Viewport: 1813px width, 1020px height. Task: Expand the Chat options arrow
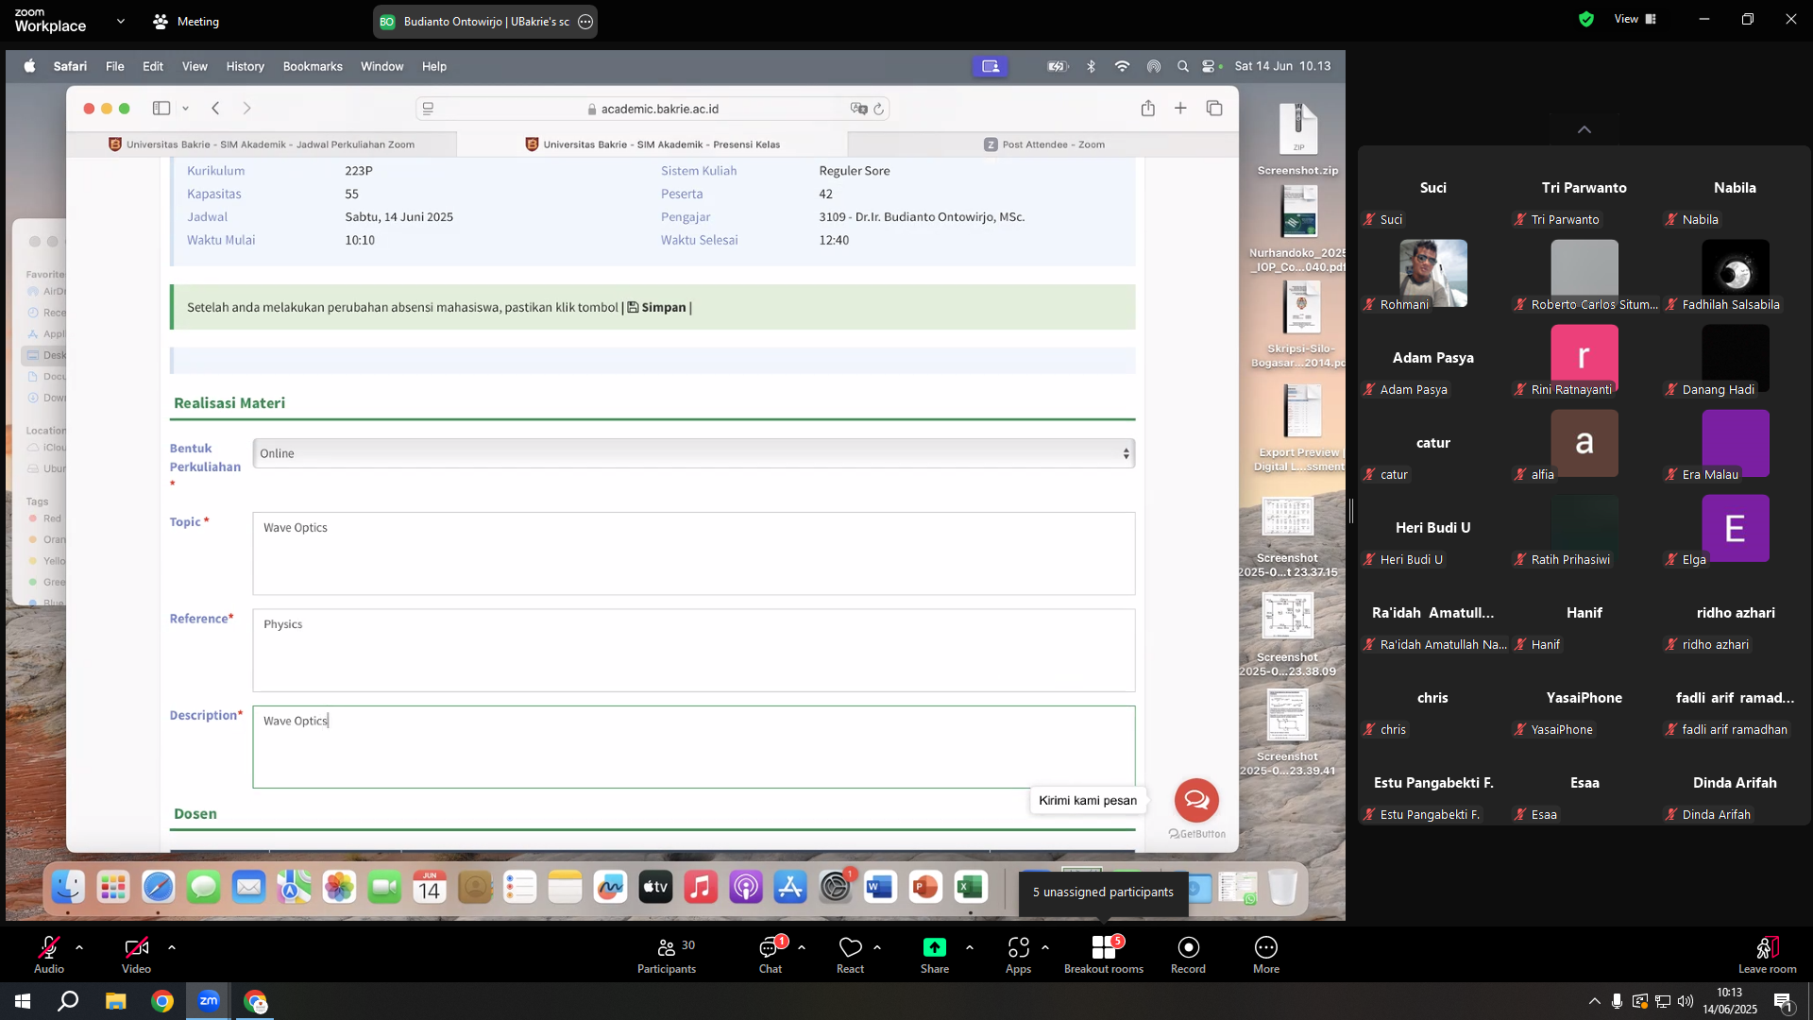pos(802,946)
